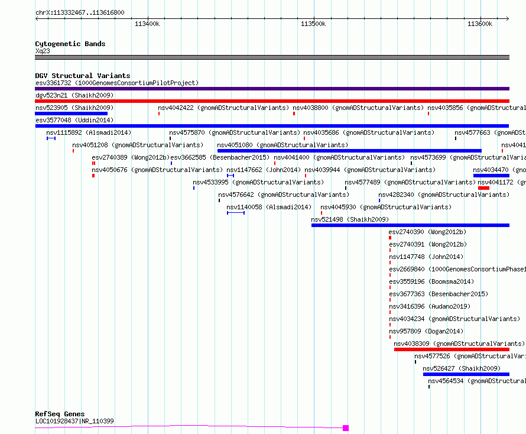Click nsv4041400 variant label

point(339,157)
